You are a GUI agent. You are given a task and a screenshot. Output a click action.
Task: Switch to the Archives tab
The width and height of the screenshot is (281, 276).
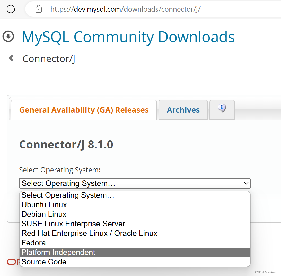point(183,110)
